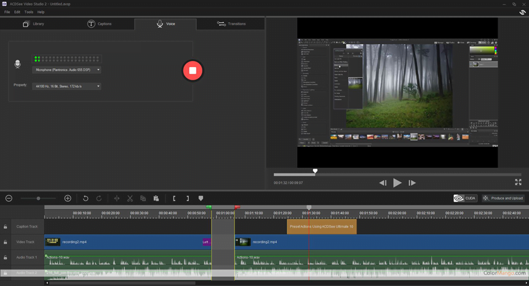The image size is (529, 286).
Task: Click the timeline playhead handle
Action: [x=309, y=208]
